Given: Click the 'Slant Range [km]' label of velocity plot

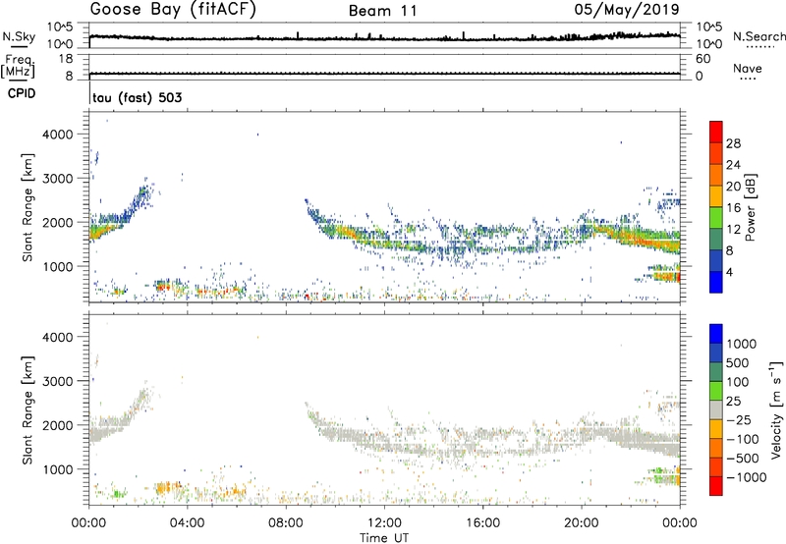Looking at the screenshot, I should (x=28, y=409).
